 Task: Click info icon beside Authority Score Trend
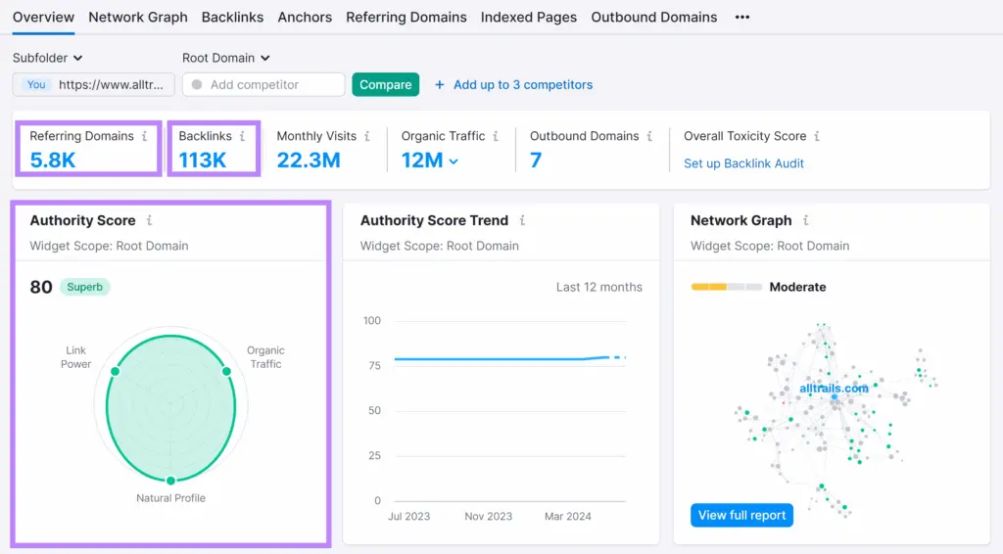523,221
